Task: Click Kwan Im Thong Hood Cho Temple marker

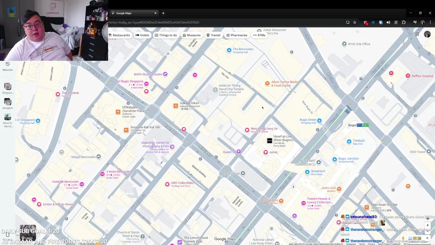Action: point(215,90)
